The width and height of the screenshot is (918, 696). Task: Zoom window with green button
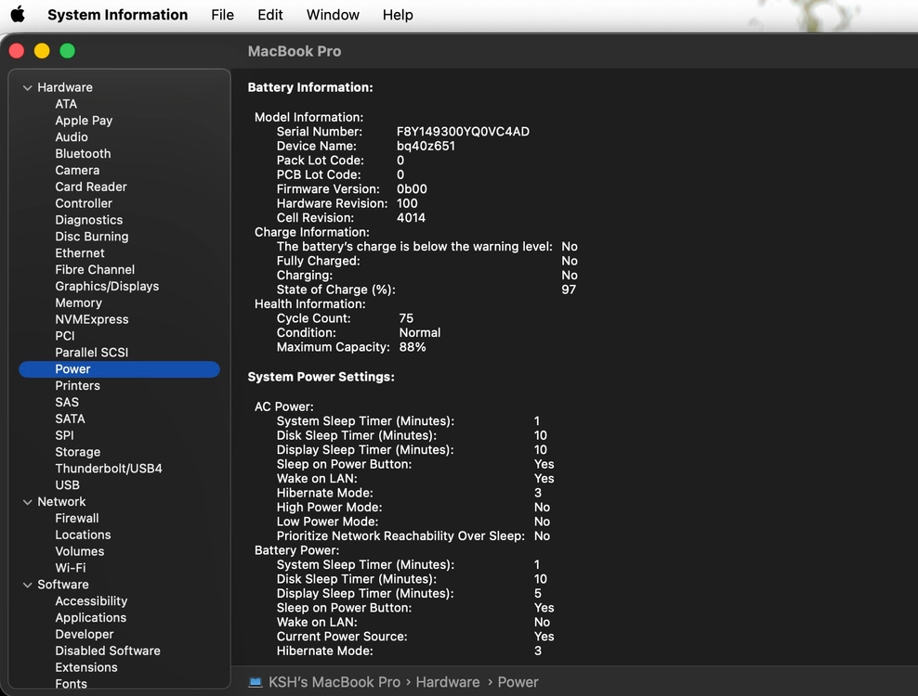pyautogui.click(x=67, y=51)
